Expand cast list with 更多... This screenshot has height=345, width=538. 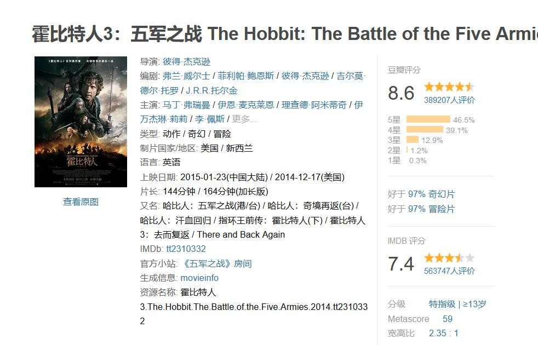(244, 119)
